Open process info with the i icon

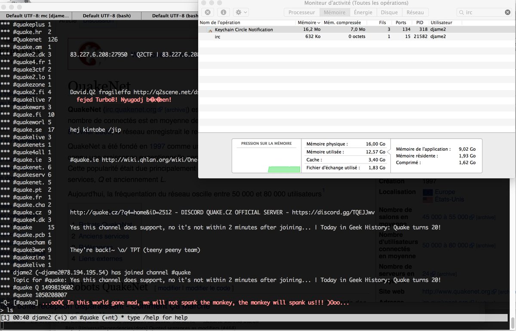(223, 12)
